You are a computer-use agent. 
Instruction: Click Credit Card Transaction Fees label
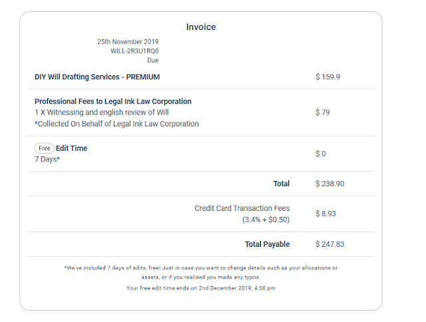coord(242,208)
